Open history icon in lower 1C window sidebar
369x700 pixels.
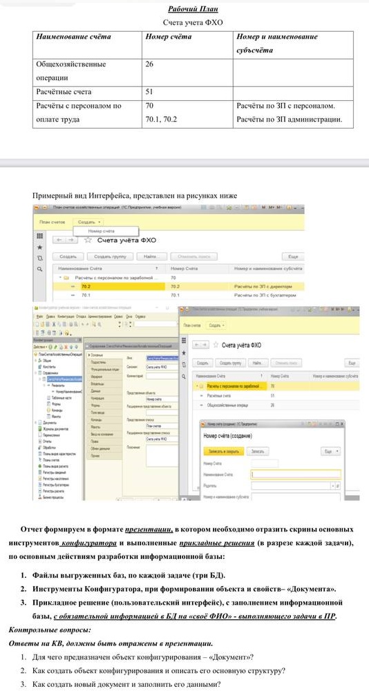tap(182, 364)
